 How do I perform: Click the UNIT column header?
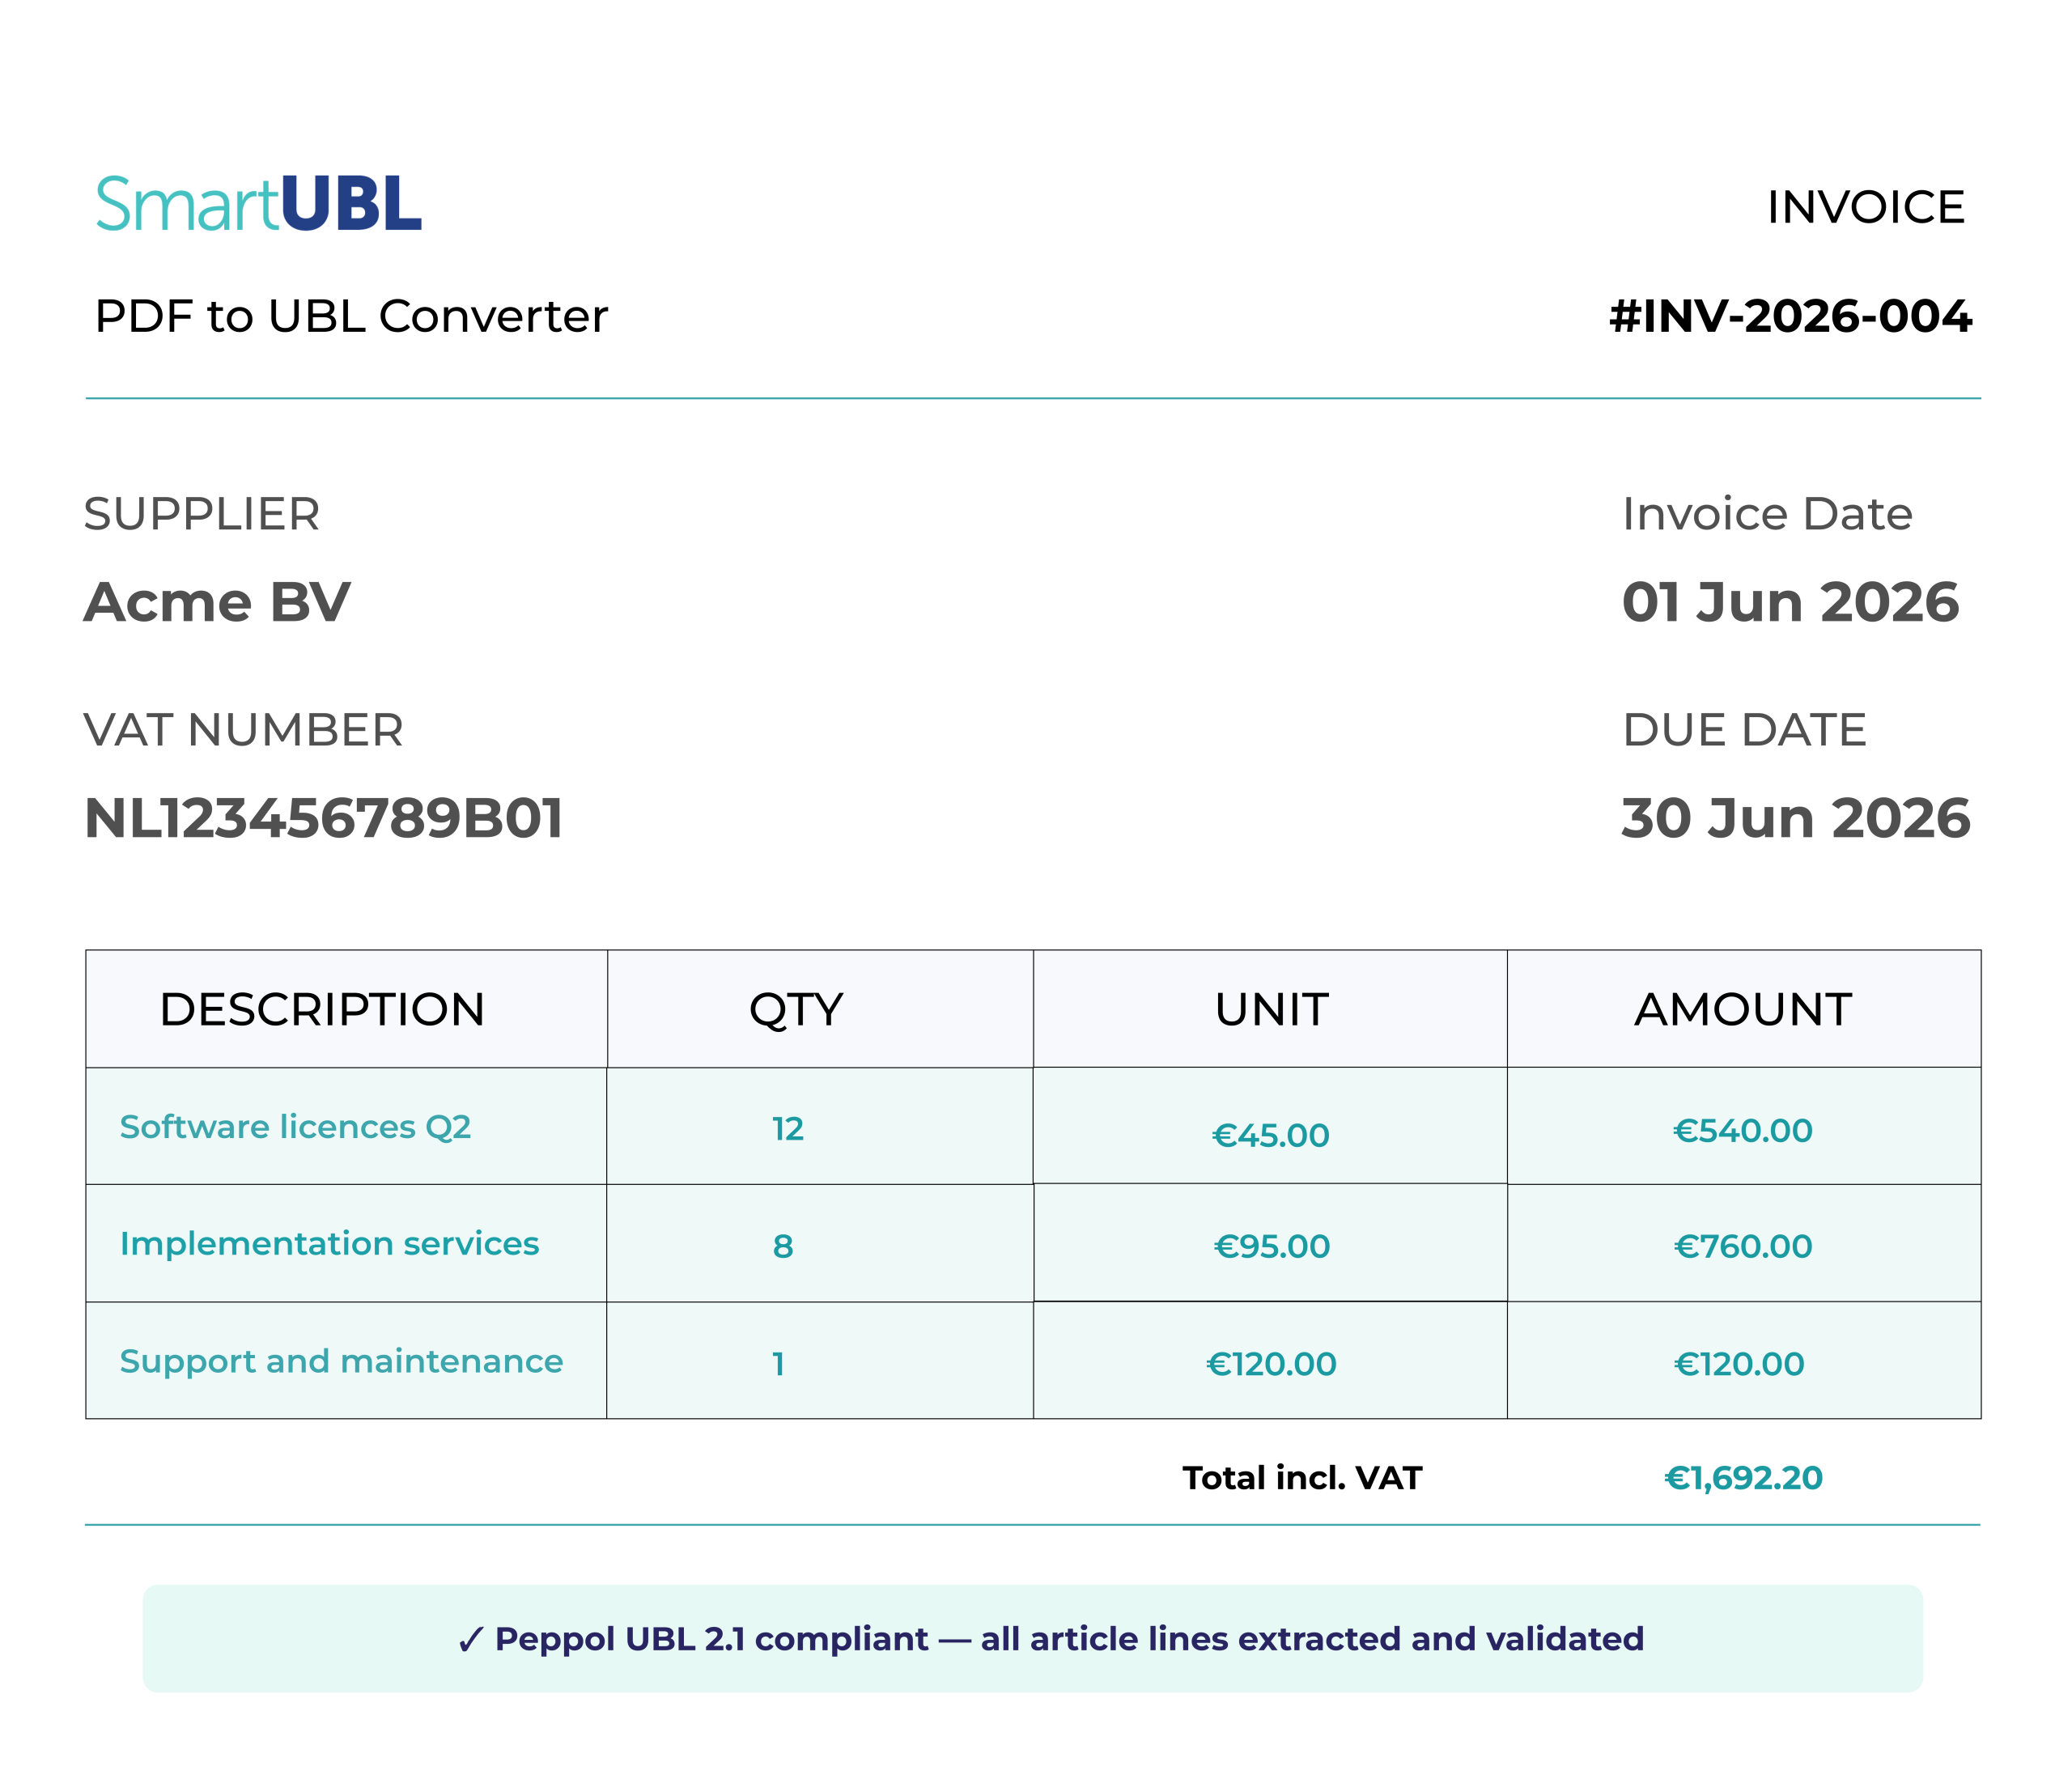[x=1270, y=1009]
